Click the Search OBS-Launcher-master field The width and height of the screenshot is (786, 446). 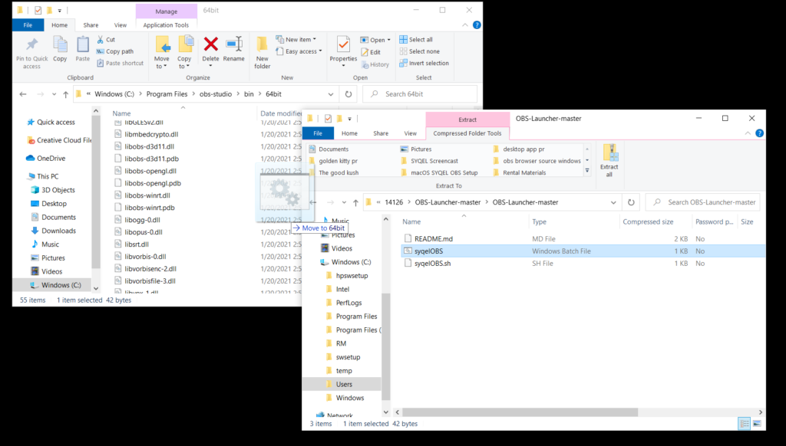pos(703,202)
